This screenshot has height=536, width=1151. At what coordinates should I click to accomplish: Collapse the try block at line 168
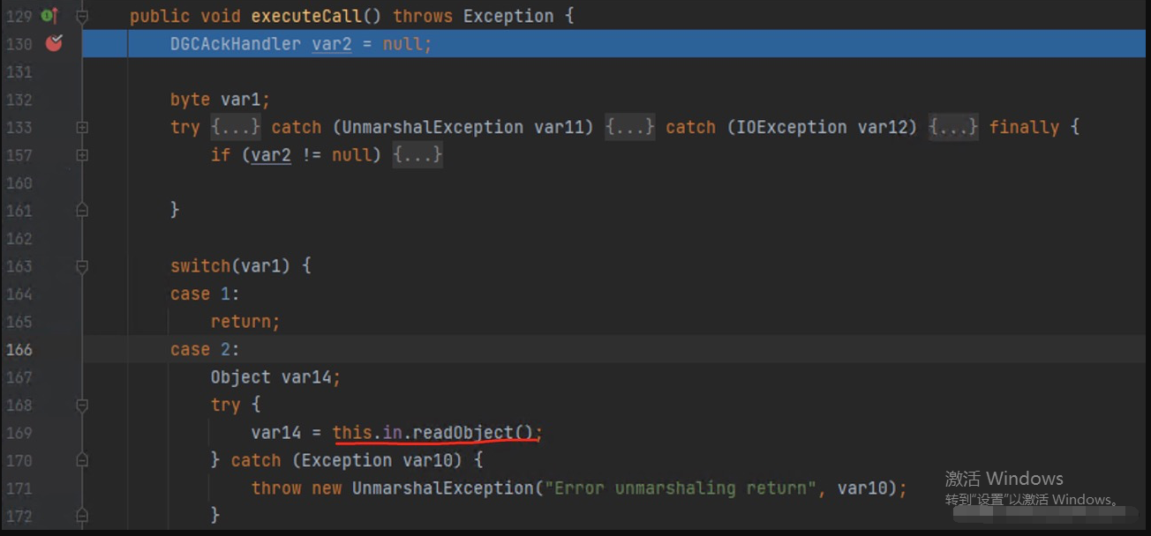point(82,405)
